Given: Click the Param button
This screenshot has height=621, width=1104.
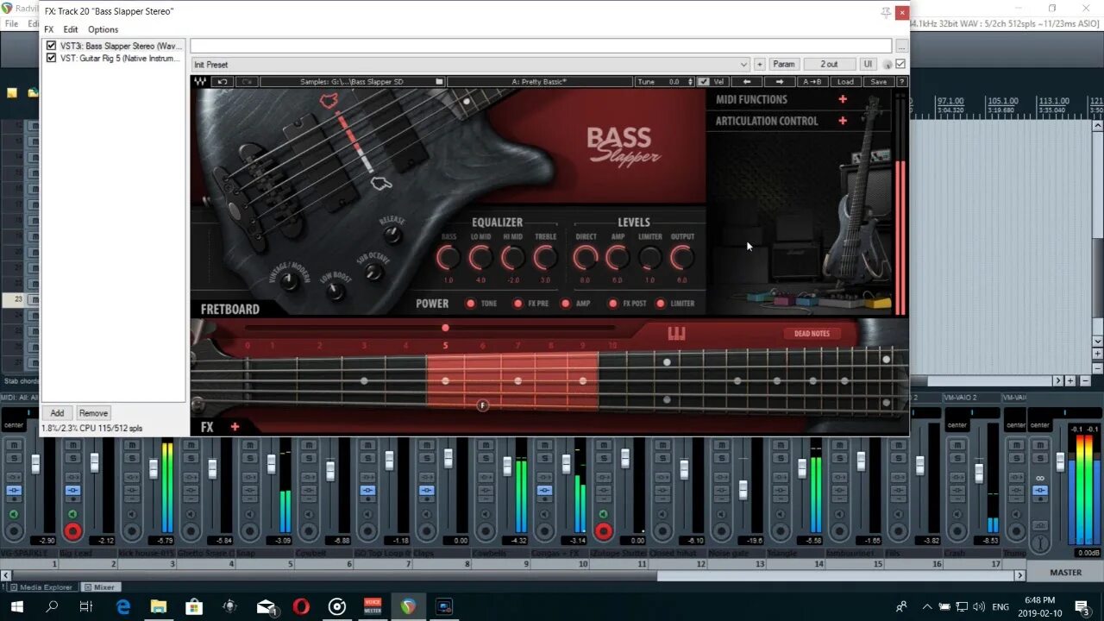Looking at the screenshot, I should point(784,65).
